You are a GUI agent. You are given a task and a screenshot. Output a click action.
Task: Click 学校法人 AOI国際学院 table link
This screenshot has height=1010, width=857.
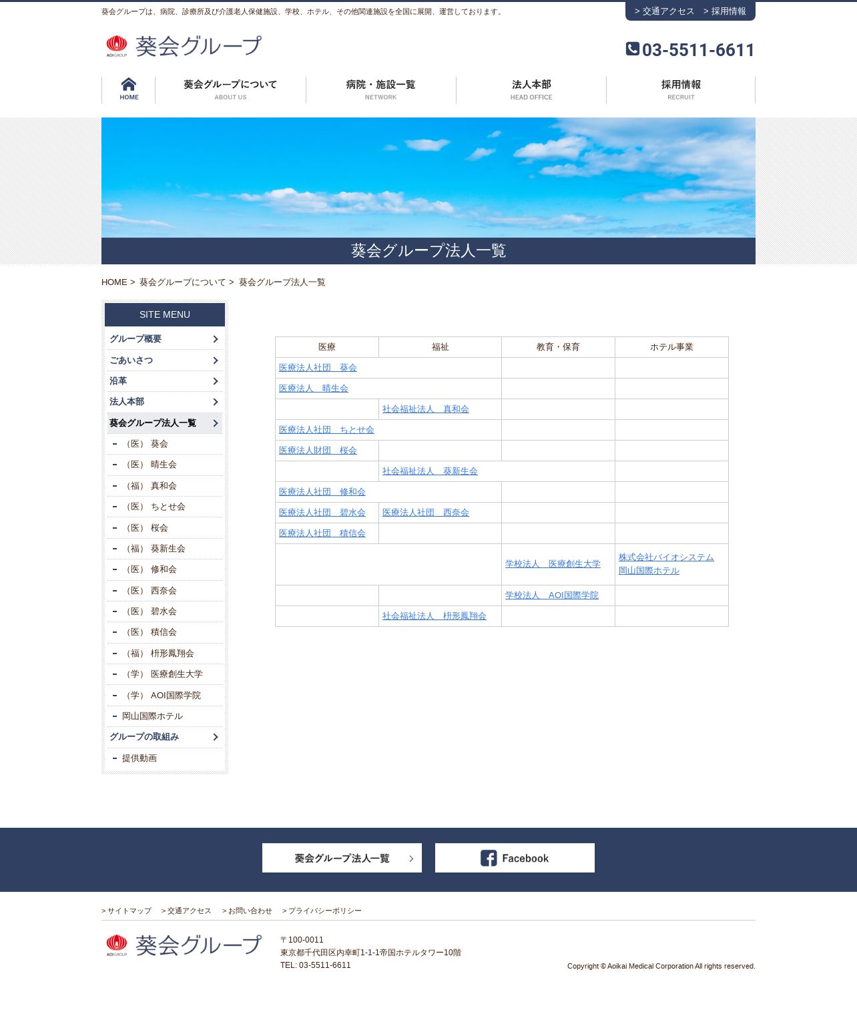[x=552, y=595]
